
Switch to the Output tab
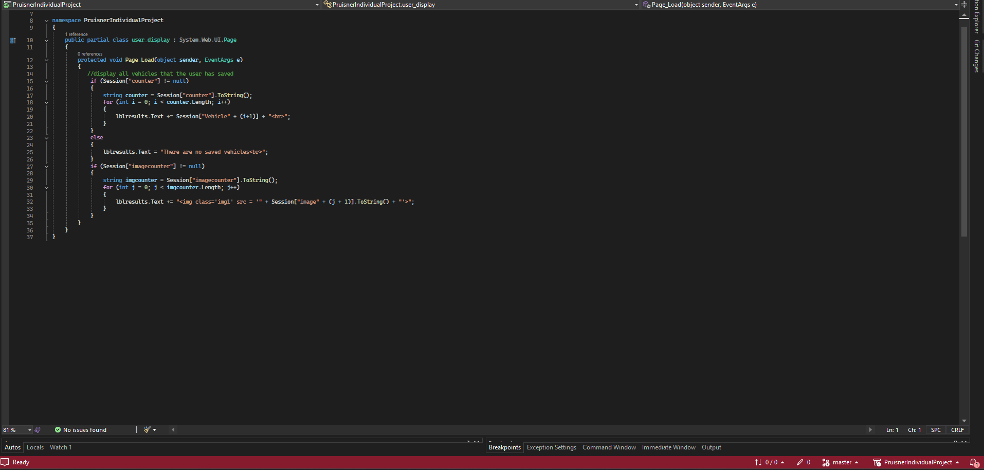tap(711, 447)
